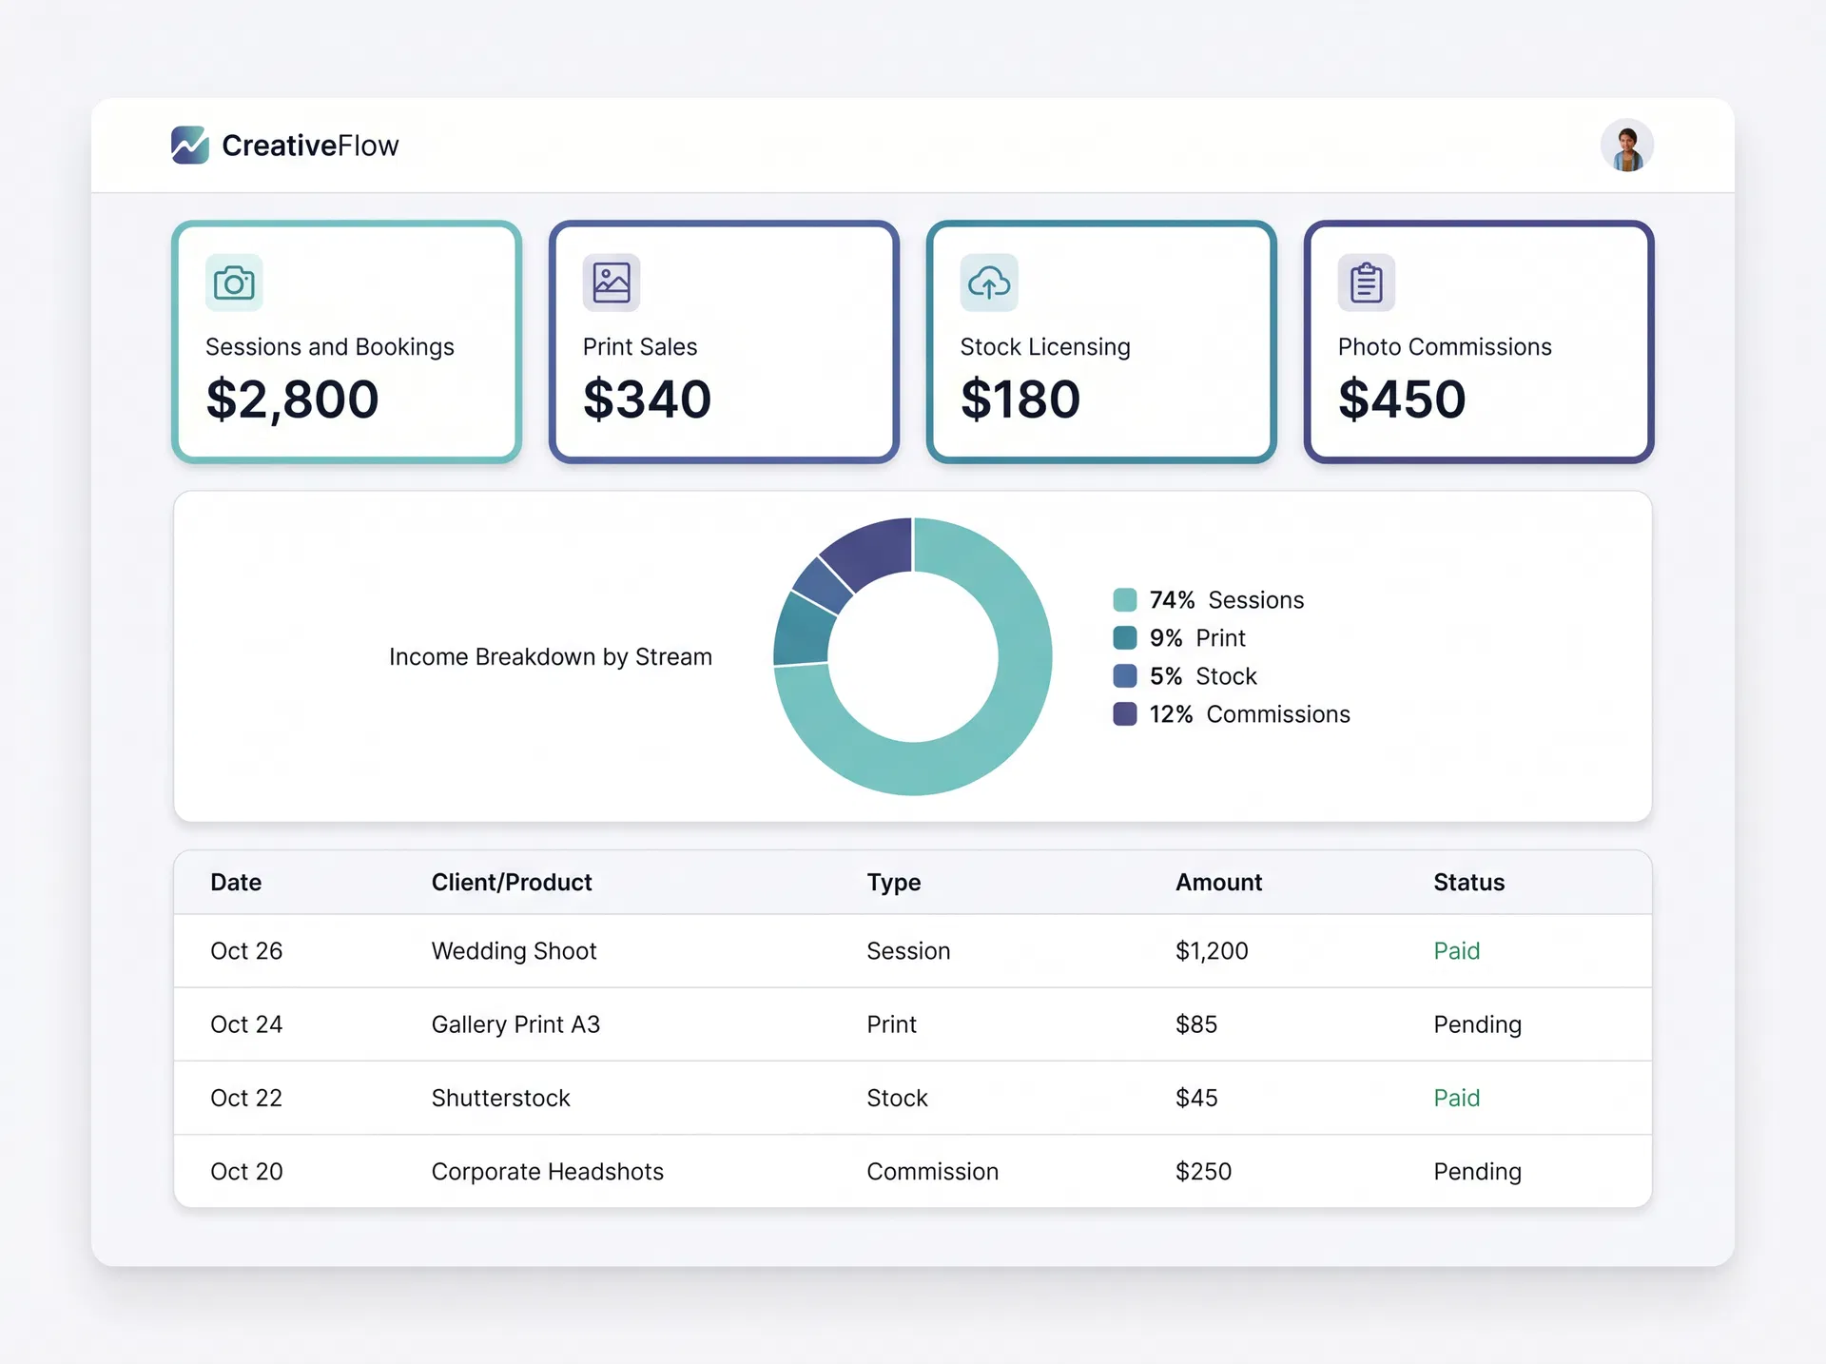Toggle Paid status on Wedding Shoot row
The height and width of the screenshot is (1364, 1826).
1456,950
